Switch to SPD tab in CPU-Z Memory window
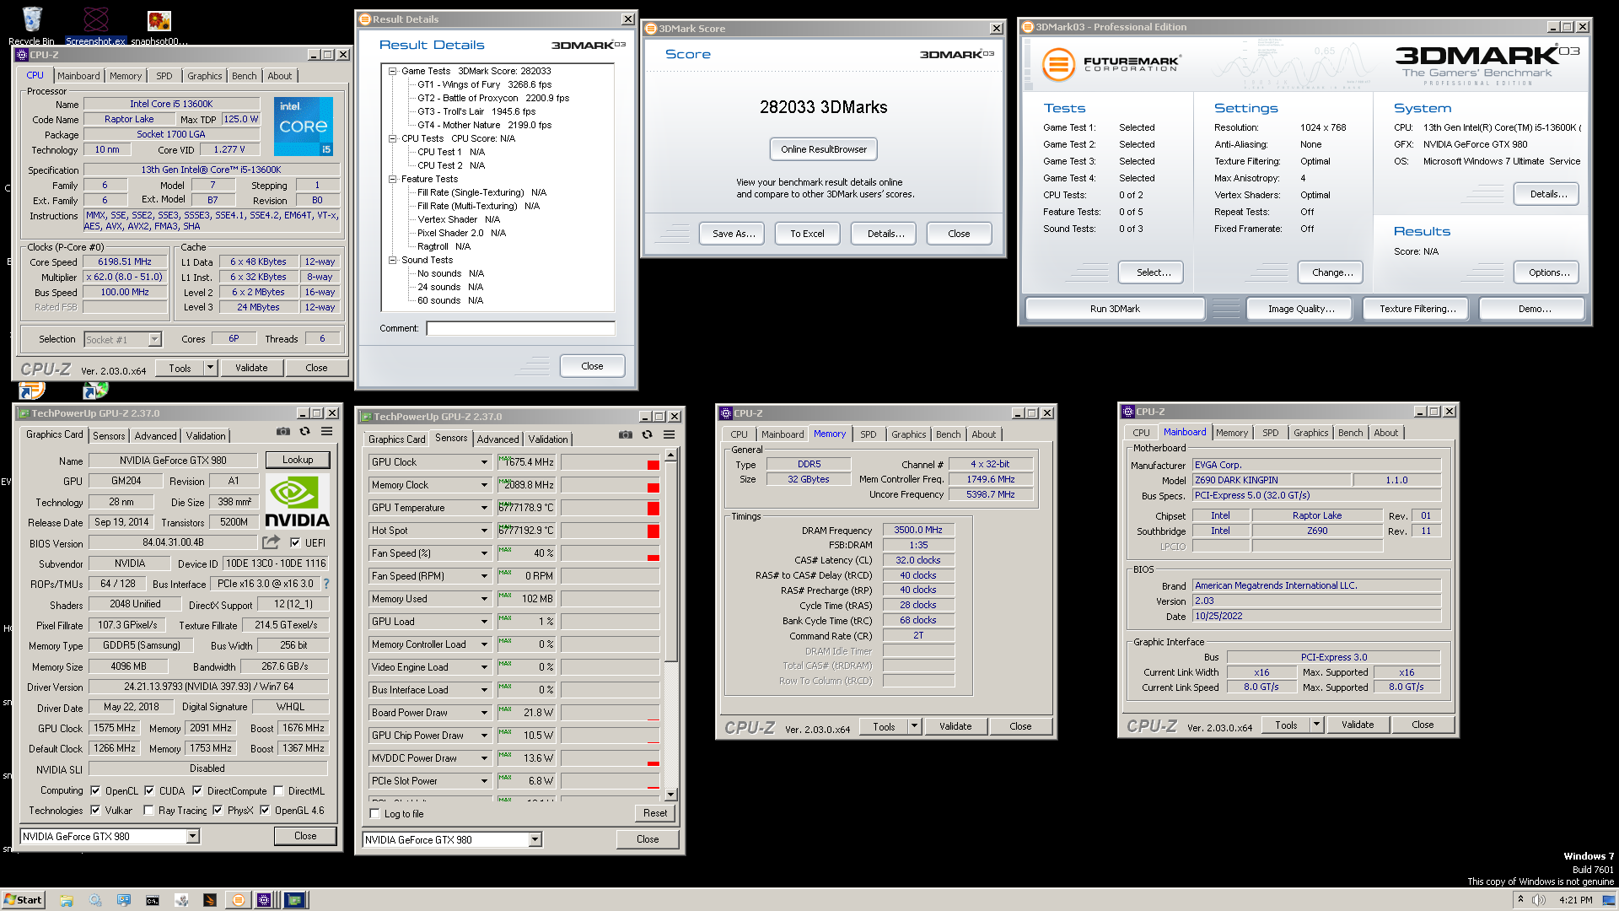 click(x=868, y=434)
